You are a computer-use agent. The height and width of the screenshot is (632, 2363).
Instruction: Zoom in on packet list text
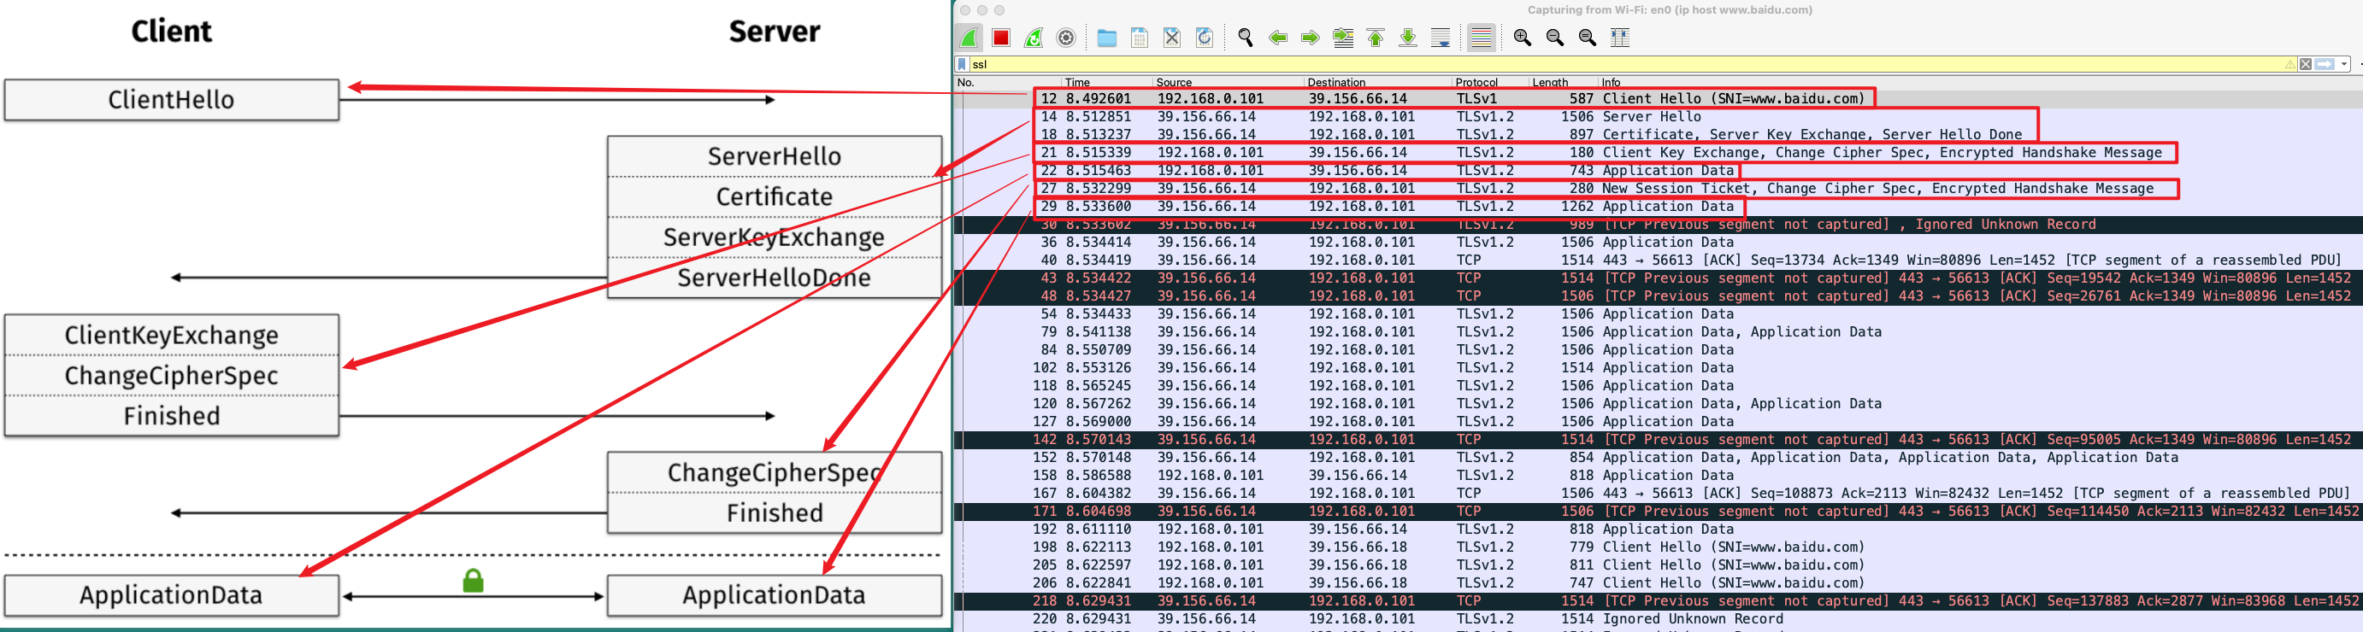tap(1522, 38)
